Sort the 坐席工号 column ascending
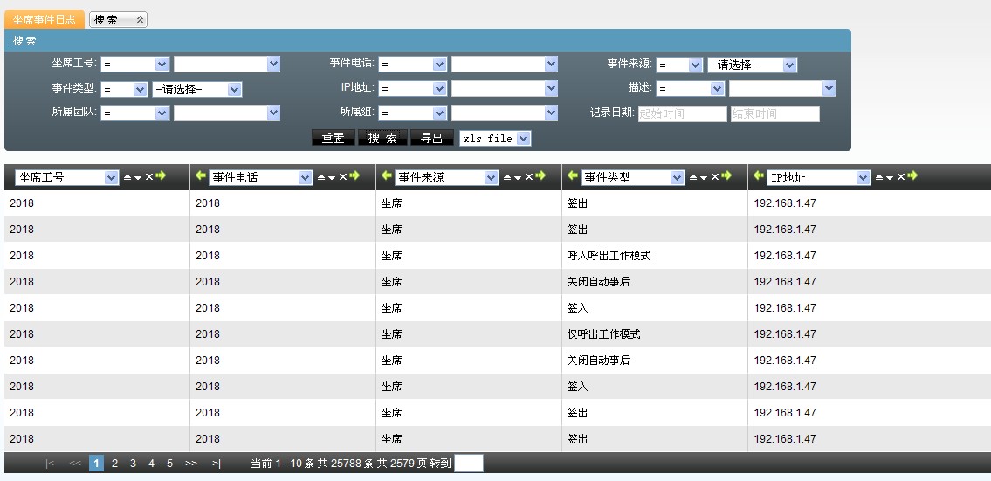This screenshot has height=481, width=991. 127,177
